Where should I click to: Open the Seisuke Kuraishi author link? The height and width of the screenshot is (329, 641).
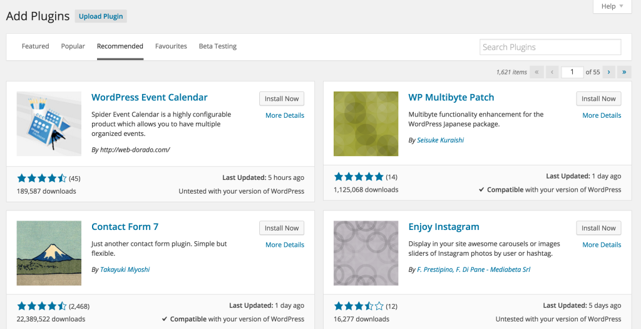(x=440, y=140)
